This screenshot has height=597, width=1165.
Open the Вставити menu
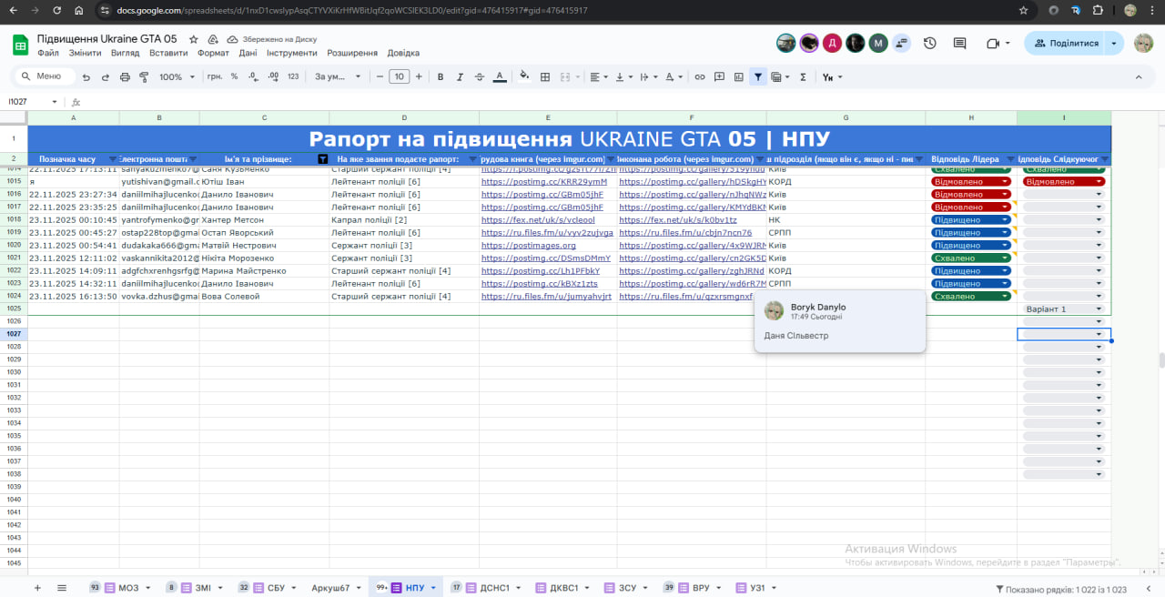pyautogui.click(x=168, y=53)
